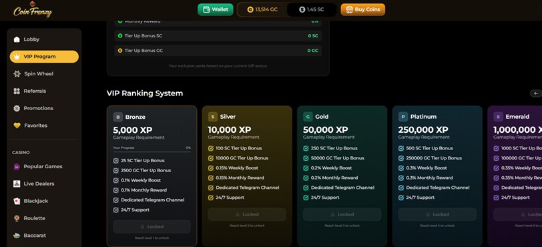Viewport: 542px width, 247px height.
Task: Click the Spin Wheel icon
Action: [17, 74]
